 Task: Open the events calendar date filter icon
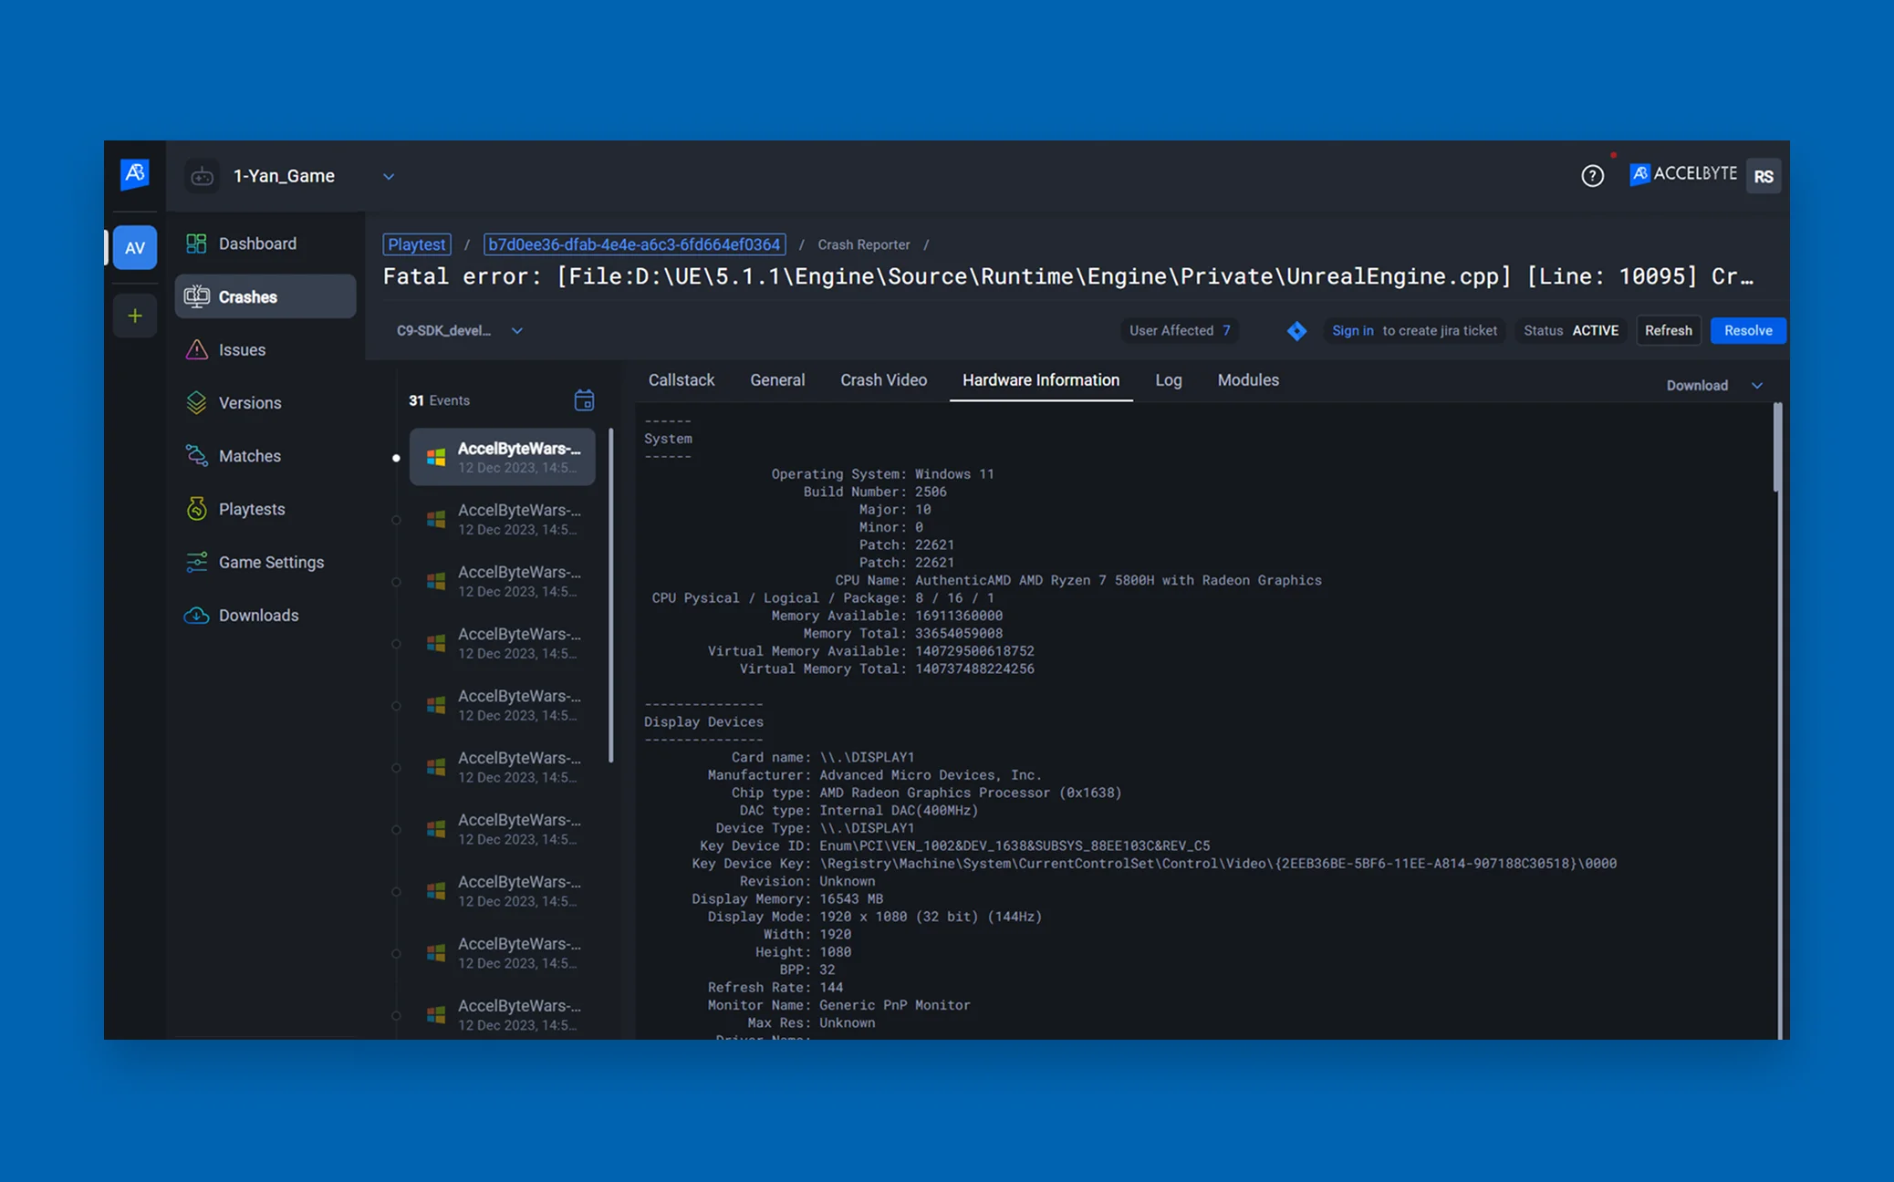click(x=584, y=400)
